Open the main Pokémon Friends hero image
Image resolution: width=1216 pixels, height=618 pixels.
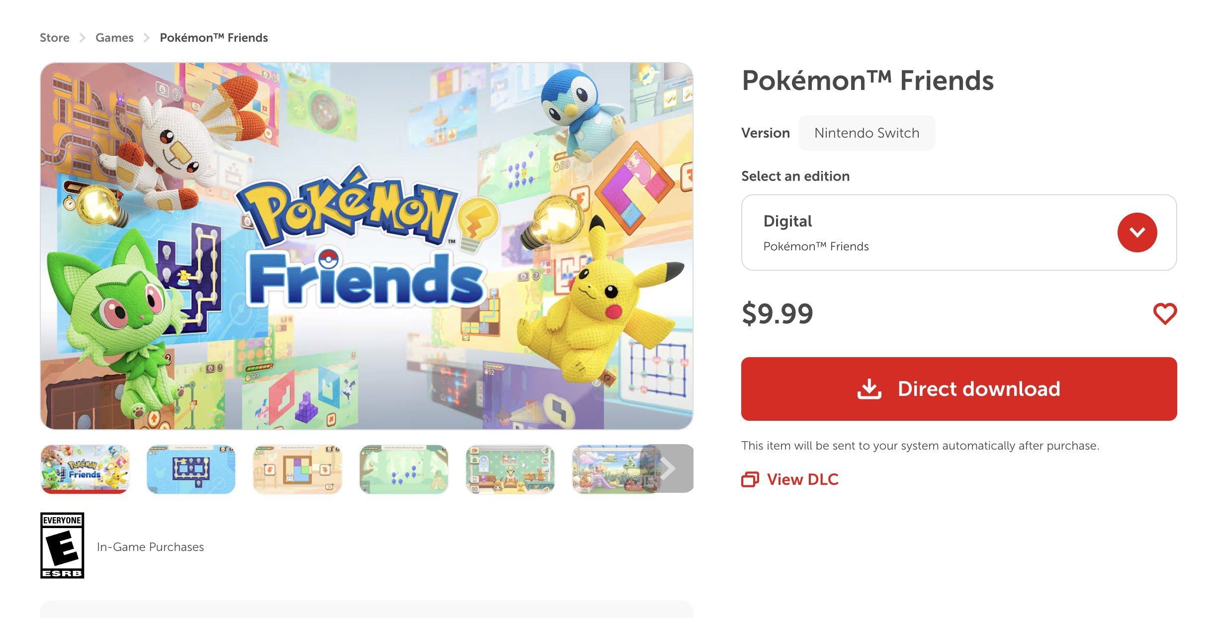pyautogui.click(x=367, y=246)
